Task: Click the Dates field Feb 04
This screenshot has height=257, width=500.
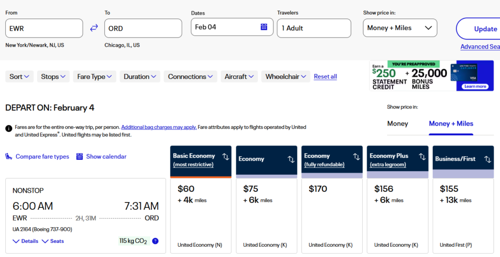Action: [232, 27]
